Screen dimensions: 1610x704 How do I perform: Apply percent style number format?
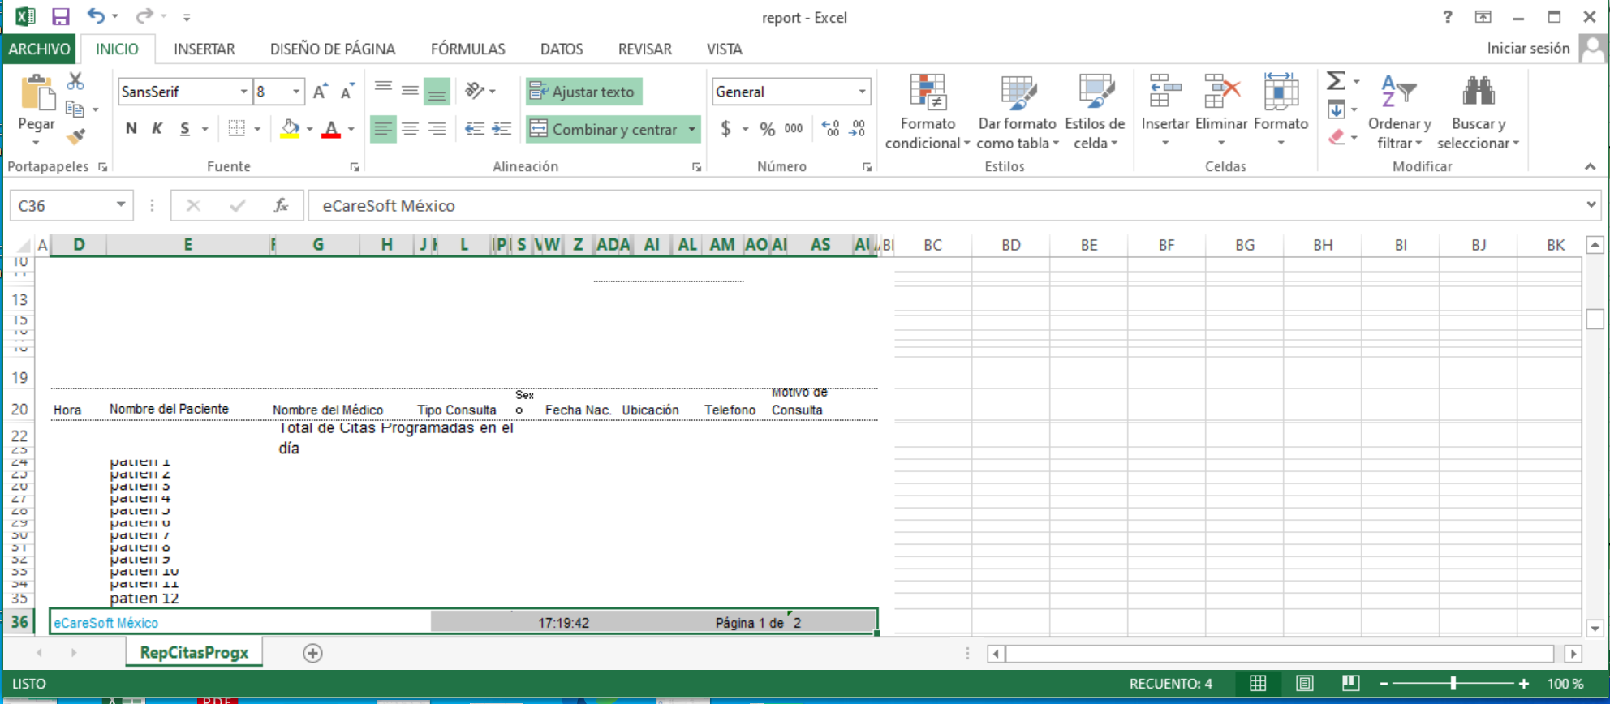pyautogui.click(x=768, y=129)
